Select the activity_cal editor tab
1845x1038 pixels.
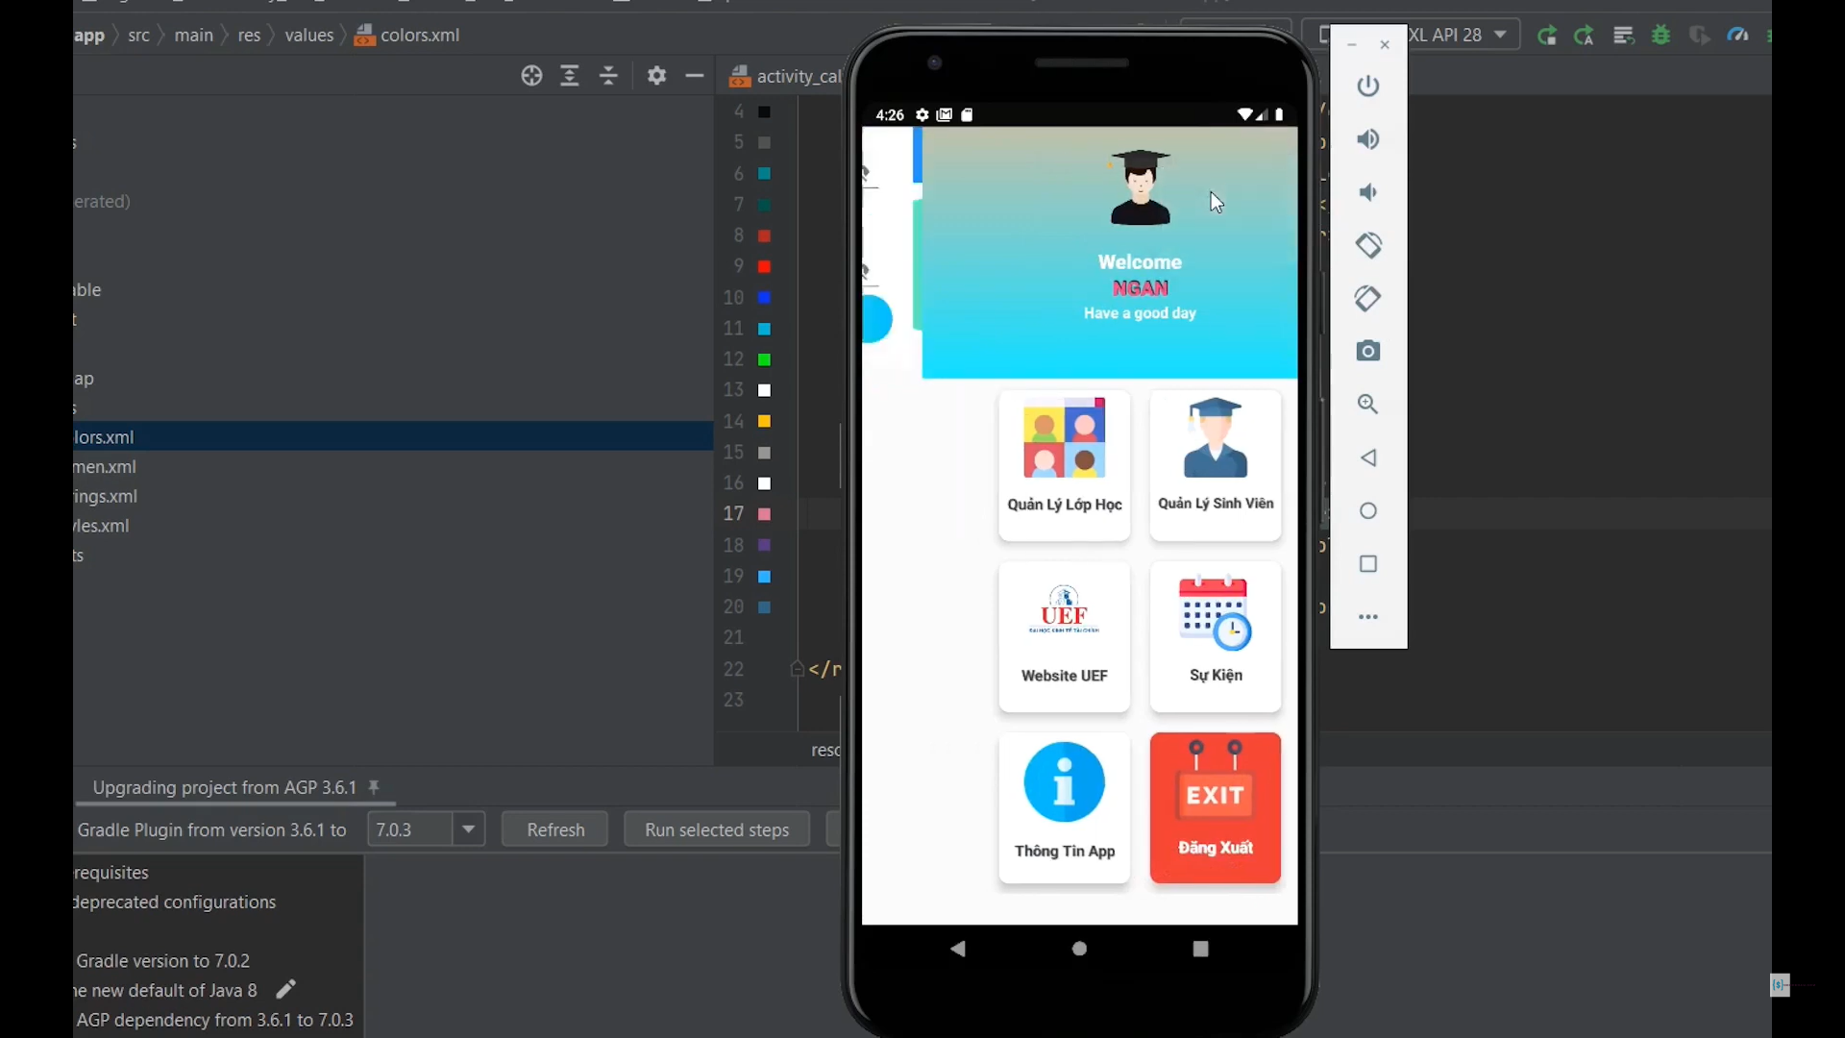pos(786,76)
